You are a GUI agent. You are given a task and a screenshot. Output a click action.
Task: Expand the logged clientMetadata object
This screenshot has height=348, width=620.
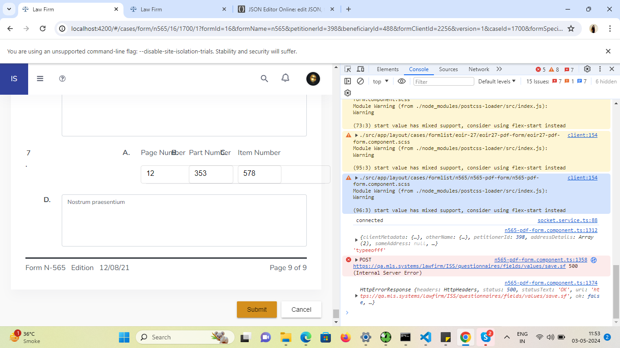[x=356, y=240]
